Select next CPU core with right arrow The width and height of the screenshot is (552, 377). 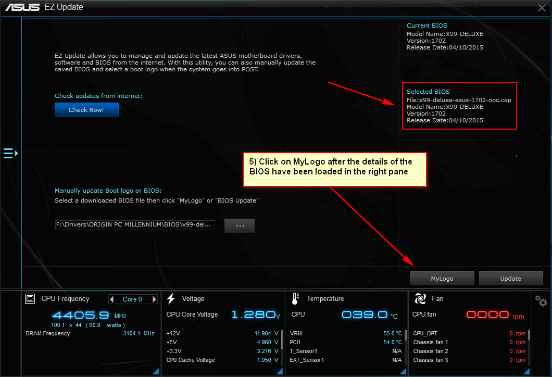click(154, 299)
